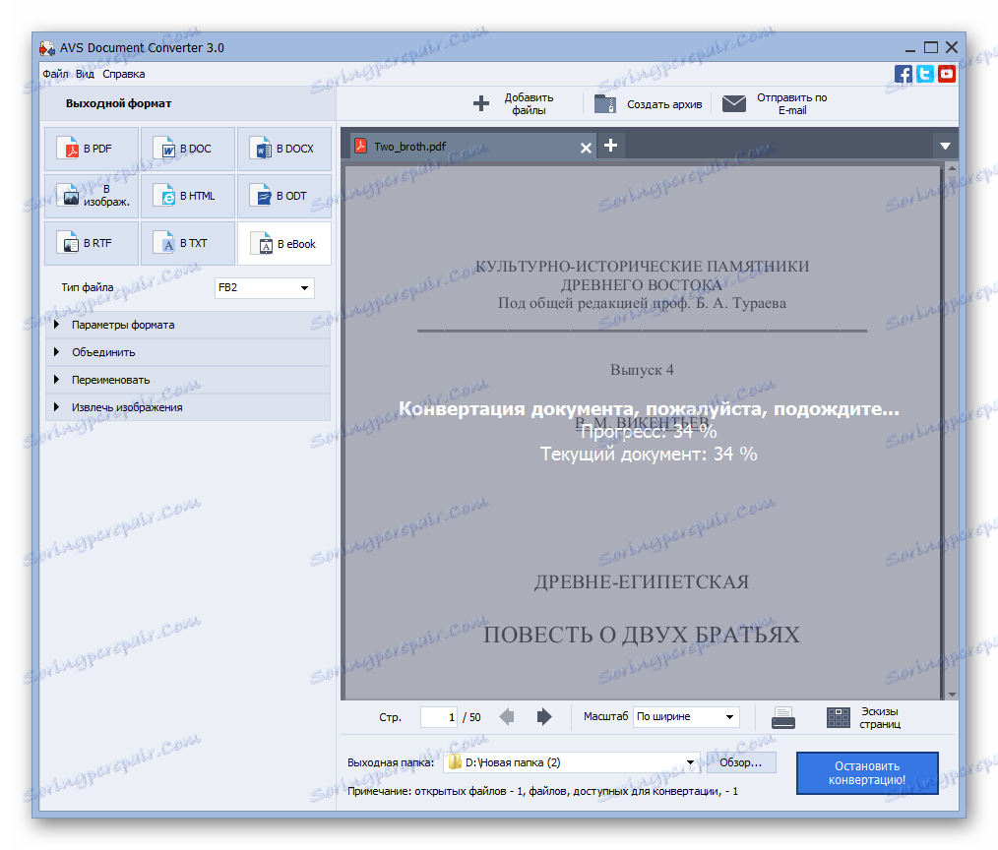Maximize the AVS Document Converter window
The width and height of the screenshot is (998, 850).
click(930, 48)
